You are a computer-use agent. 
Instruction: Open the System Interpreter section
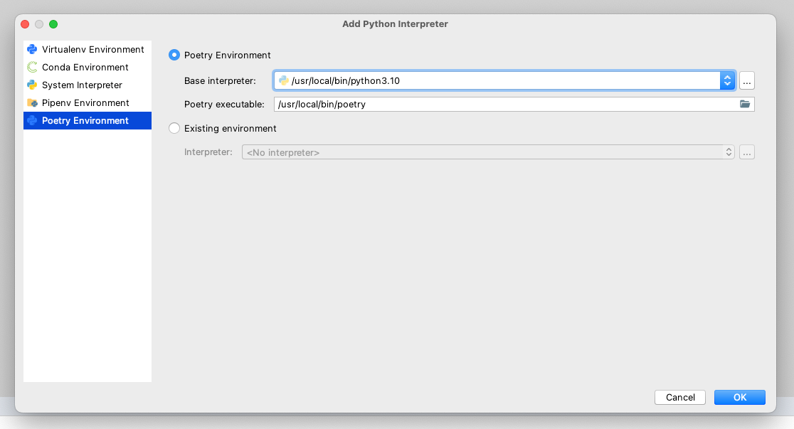[82, 85]
